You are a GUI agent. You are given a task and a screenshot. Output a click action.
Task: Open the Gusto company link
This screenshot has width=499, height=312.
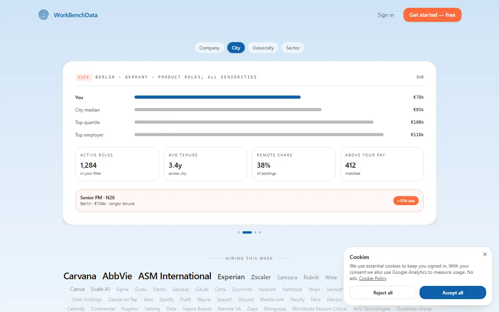tap(141, 289)
